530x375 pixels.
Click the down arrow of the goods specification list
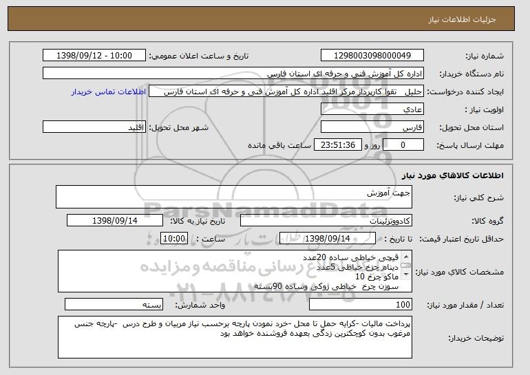pos(406,274)
